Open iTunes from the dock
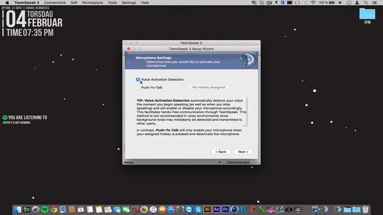 click(x=153, y=210)
